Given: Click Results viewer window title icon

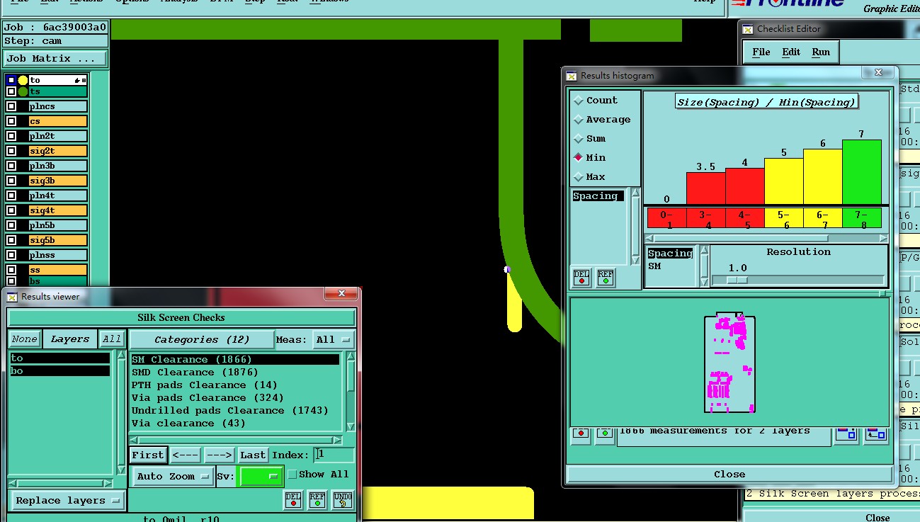Looking at the screenshot, I should [x=13, y=296].
